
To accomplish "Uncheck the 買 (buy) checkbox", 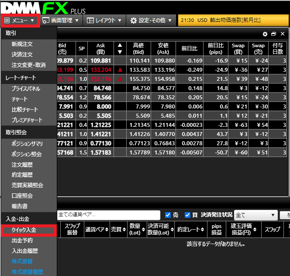I will (188, 215).
